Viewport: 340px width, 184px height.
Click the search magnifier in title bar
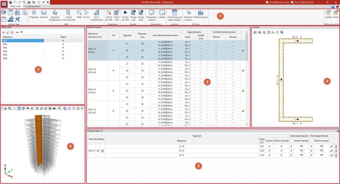24,2
